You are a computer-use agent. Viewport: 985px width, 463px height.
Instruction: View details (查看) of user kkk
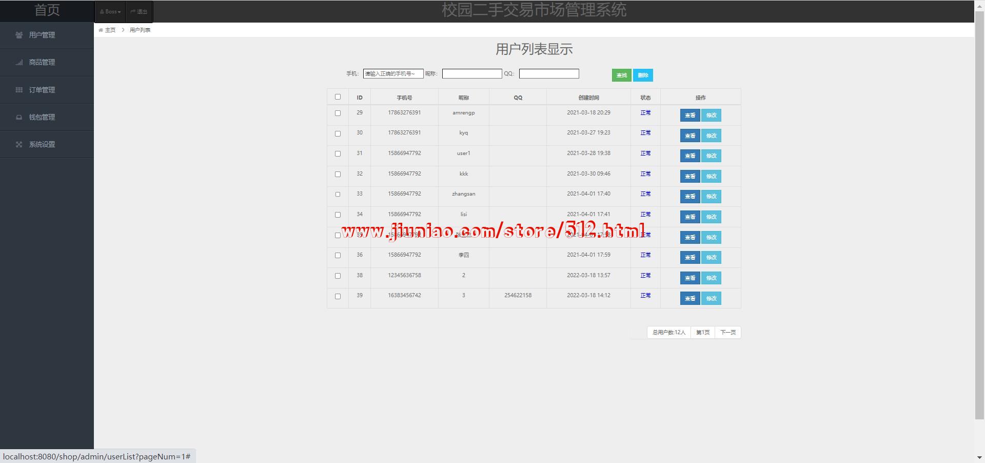click(x=690, y=176)
